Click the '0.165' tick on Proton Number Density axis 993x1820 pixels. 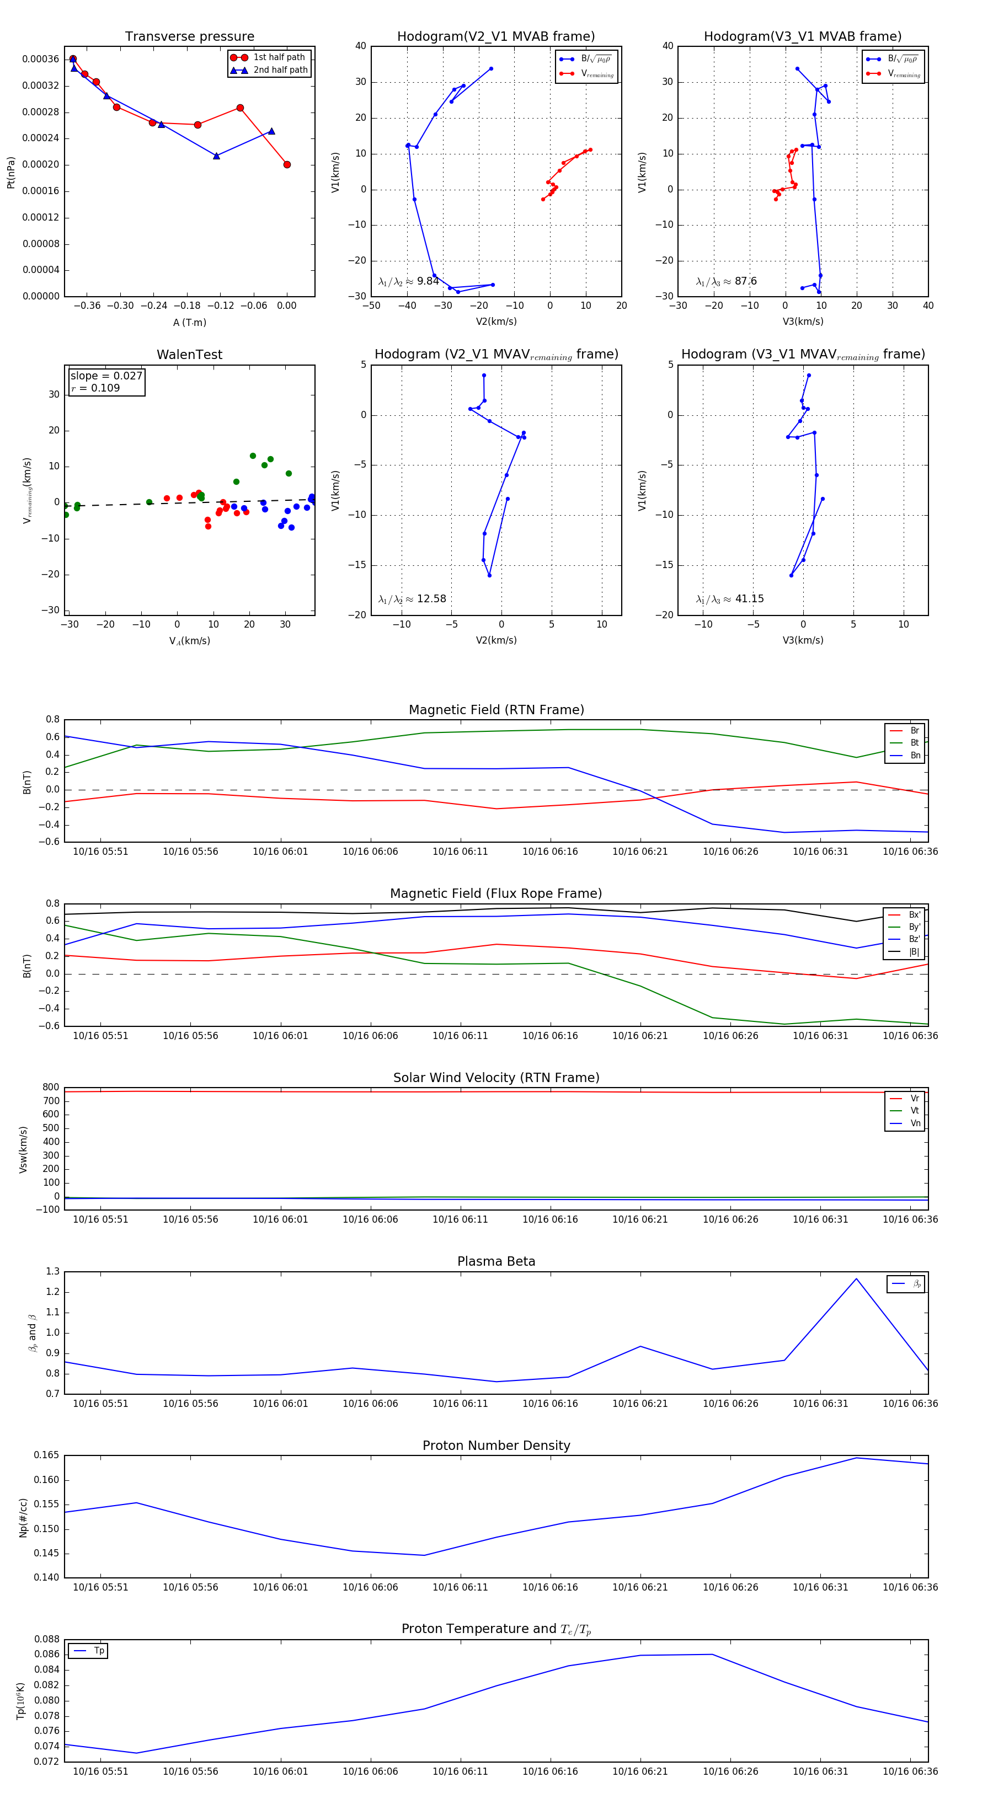point(47,1455)
